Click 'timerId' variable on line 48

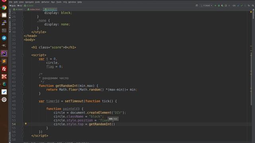(53, 101)
